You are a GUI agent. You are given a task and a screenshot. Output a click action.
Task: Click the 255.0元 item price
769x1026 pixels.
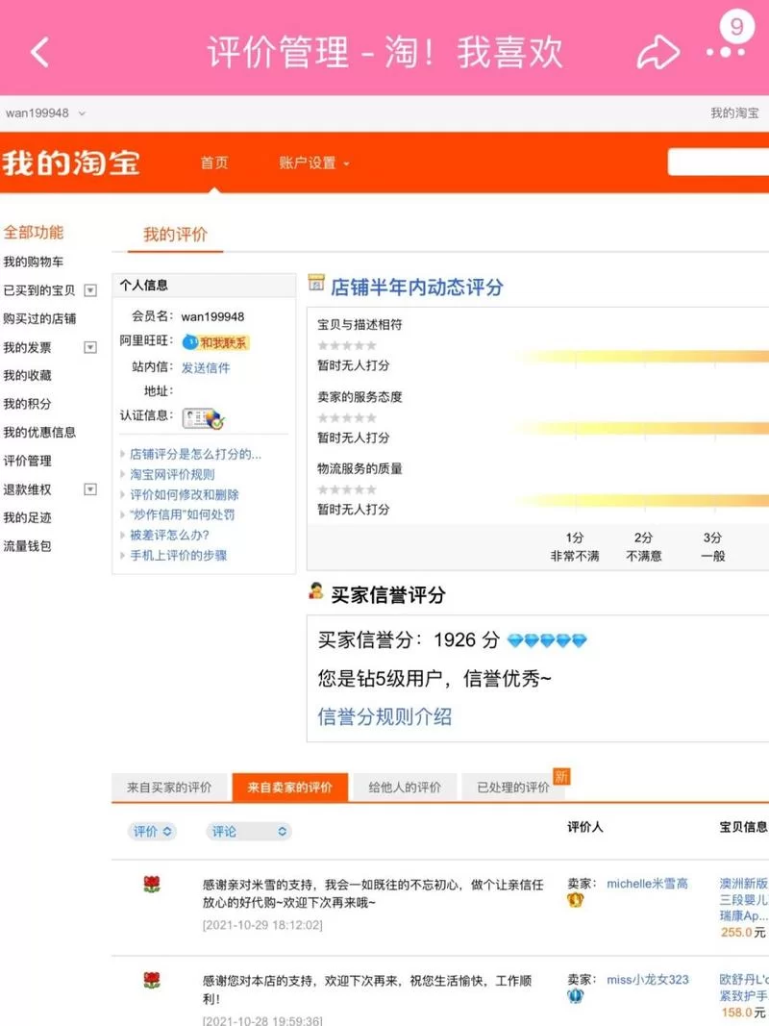click(x=743, y=933)
